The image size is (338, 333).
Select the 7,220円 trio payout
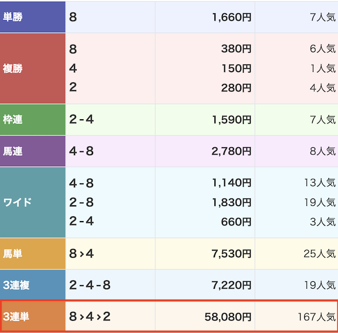231,285
